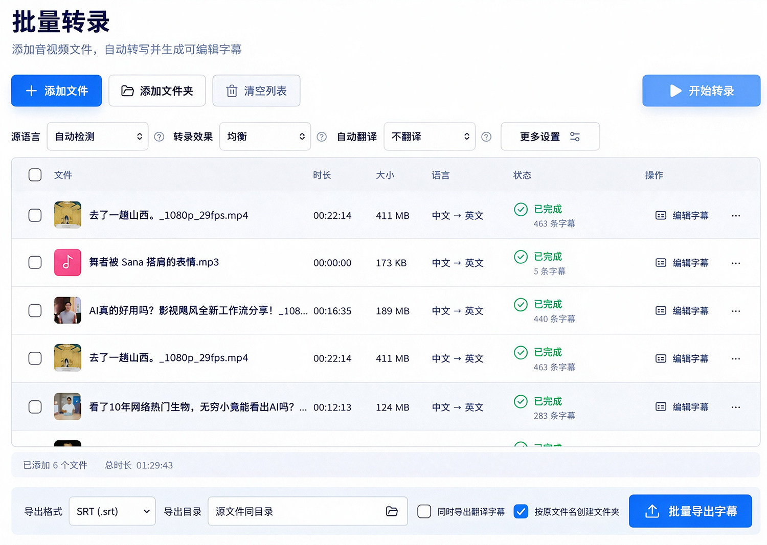Click 添加文件夹 to add a folder
767x545 pixels.
coord(157,91)
